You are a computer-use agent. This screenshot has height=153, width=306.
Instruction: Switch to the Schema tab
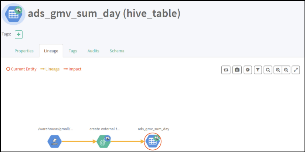[x=117, y=51]
